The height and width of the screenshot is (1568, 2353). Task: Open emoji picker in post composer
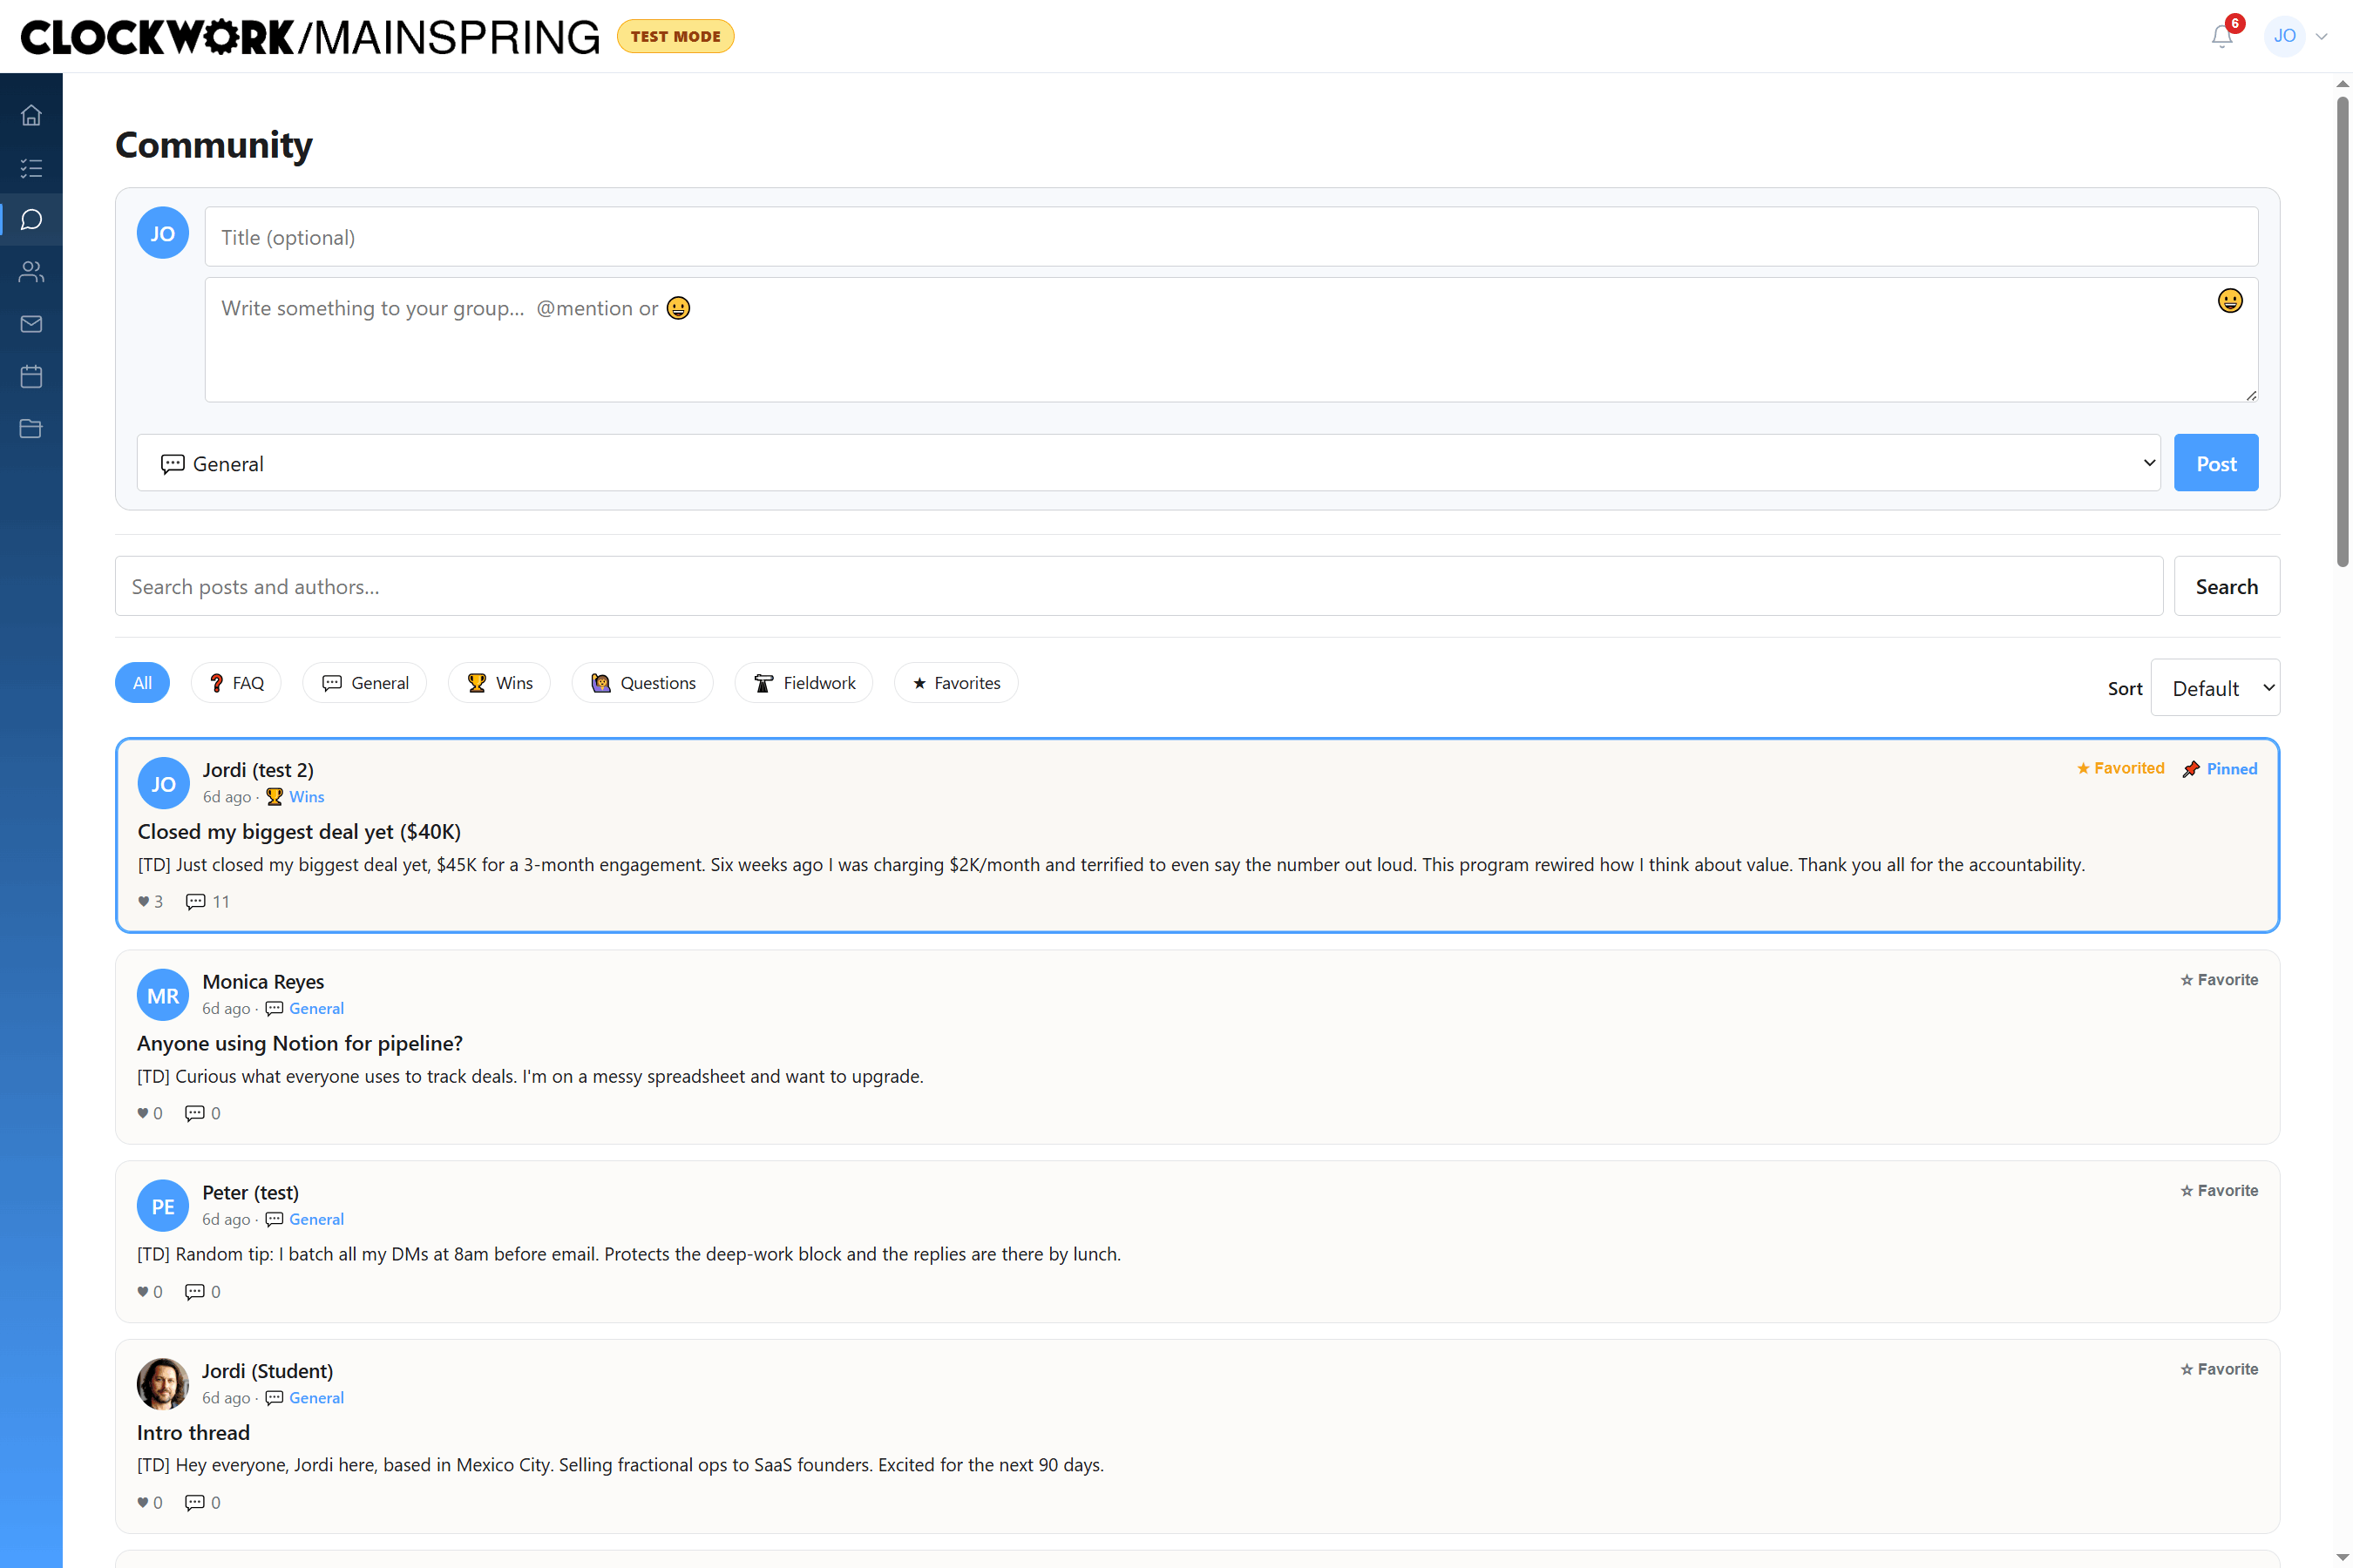coord(2230,301)
